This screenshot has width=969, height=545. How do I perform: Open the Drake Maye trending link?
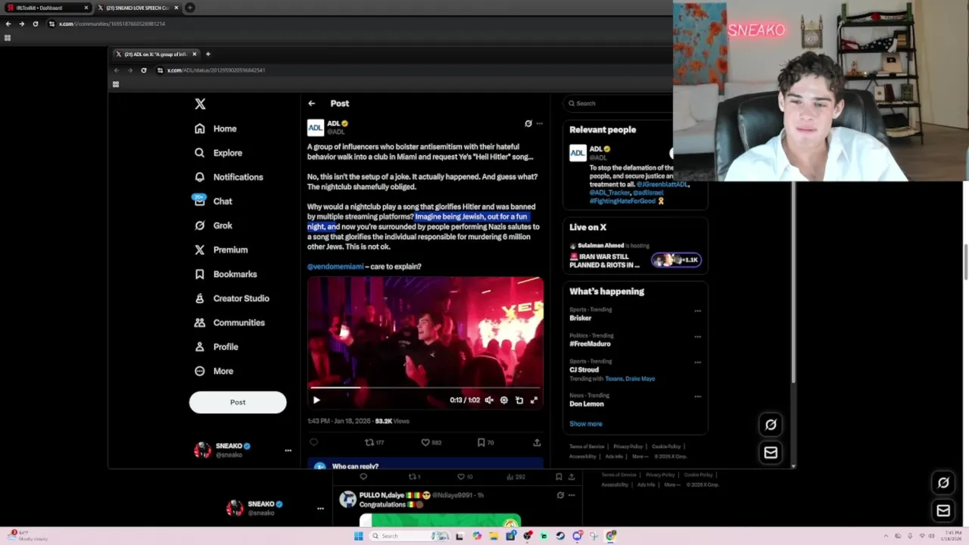coord(641,378)
